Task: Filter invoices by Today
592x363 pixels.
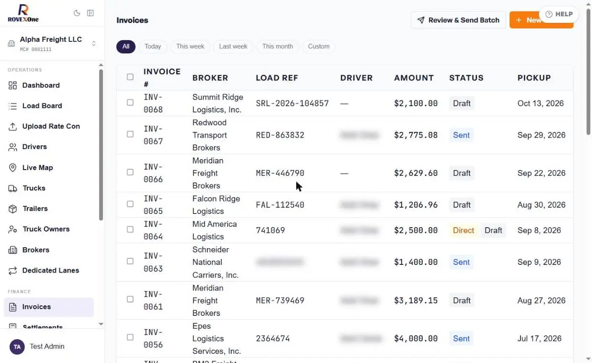Action: coord(153,46)
